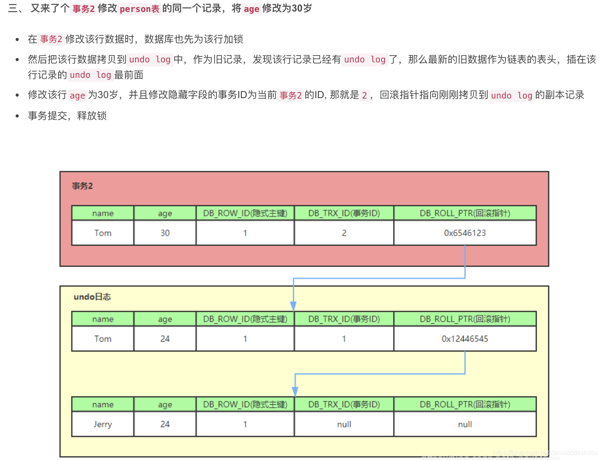Click DB_ROW_ID header above Jerry row
This screenshot has width=601, height=460.
click(245, 404)
